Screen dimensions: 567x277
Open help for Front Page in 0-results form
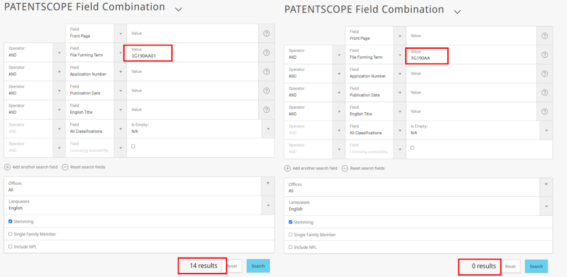544,36
